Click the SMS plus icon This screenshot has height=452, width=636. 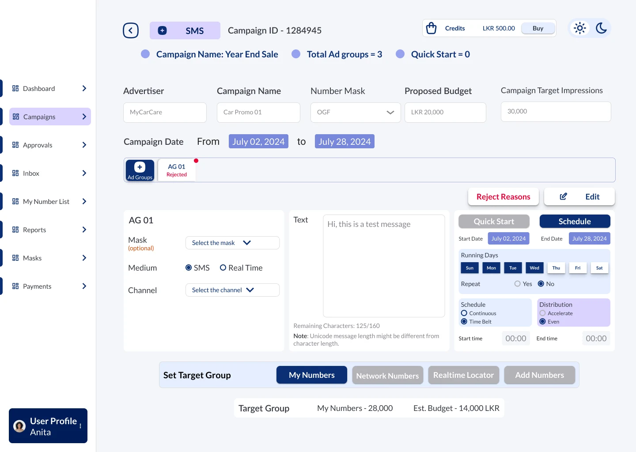tap(163, 30)
